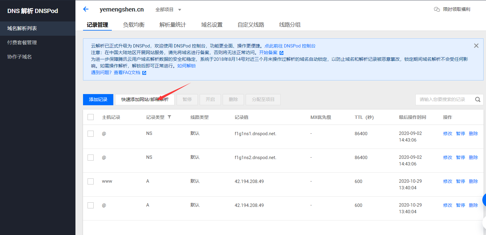486x235 pixels.
Task: Close the blue notice banner
Action: (x=476, y=46)
